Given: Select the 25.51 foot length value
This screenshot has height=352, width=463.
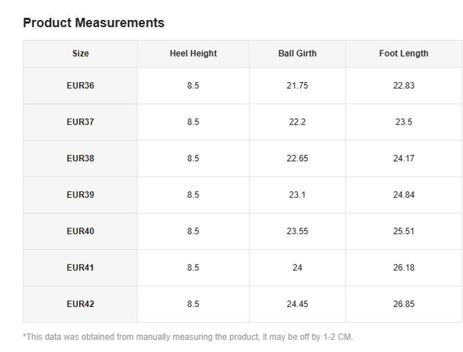Looking at the screenshot, I should 403,231.
